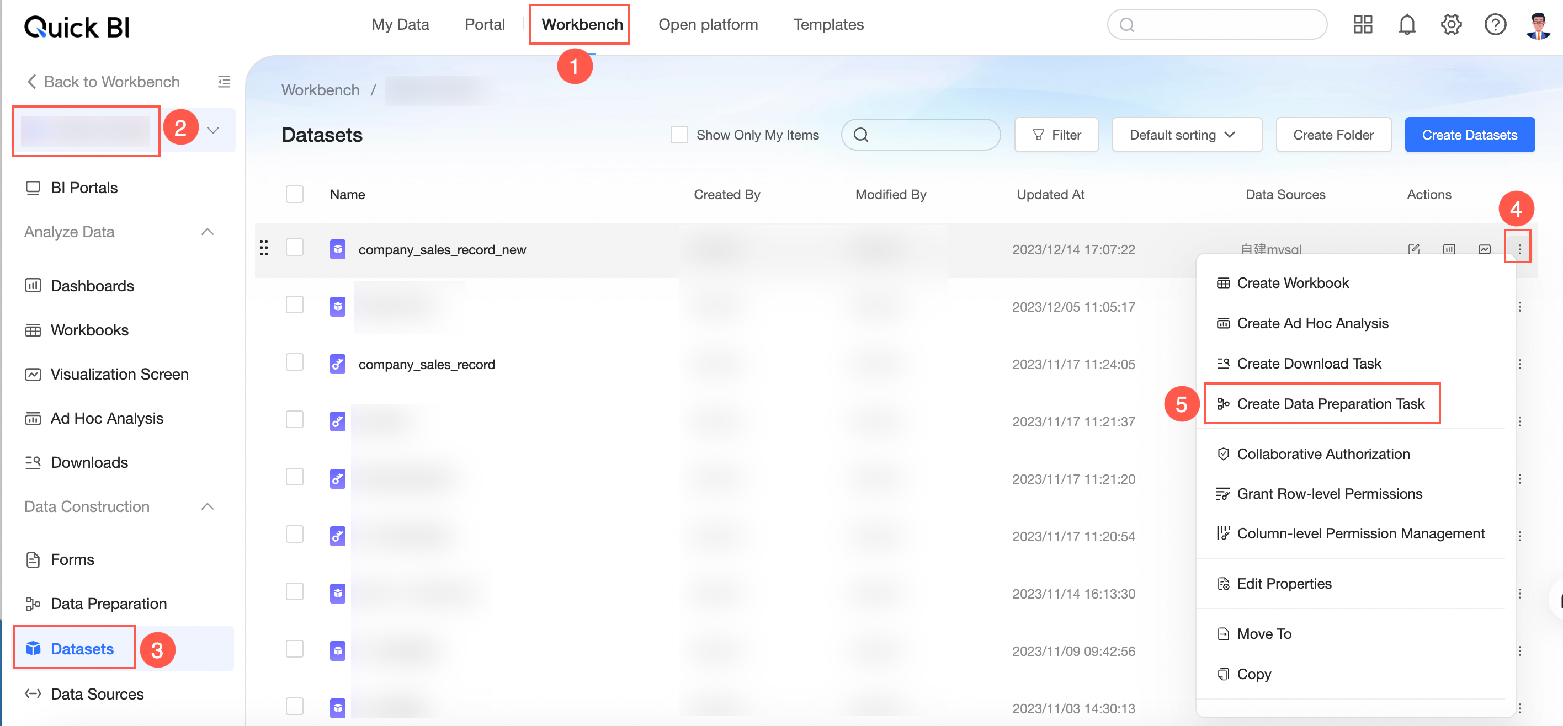
Task: Click the drag handle of company_sales_record_new
Action: click(x=263, y=248)
